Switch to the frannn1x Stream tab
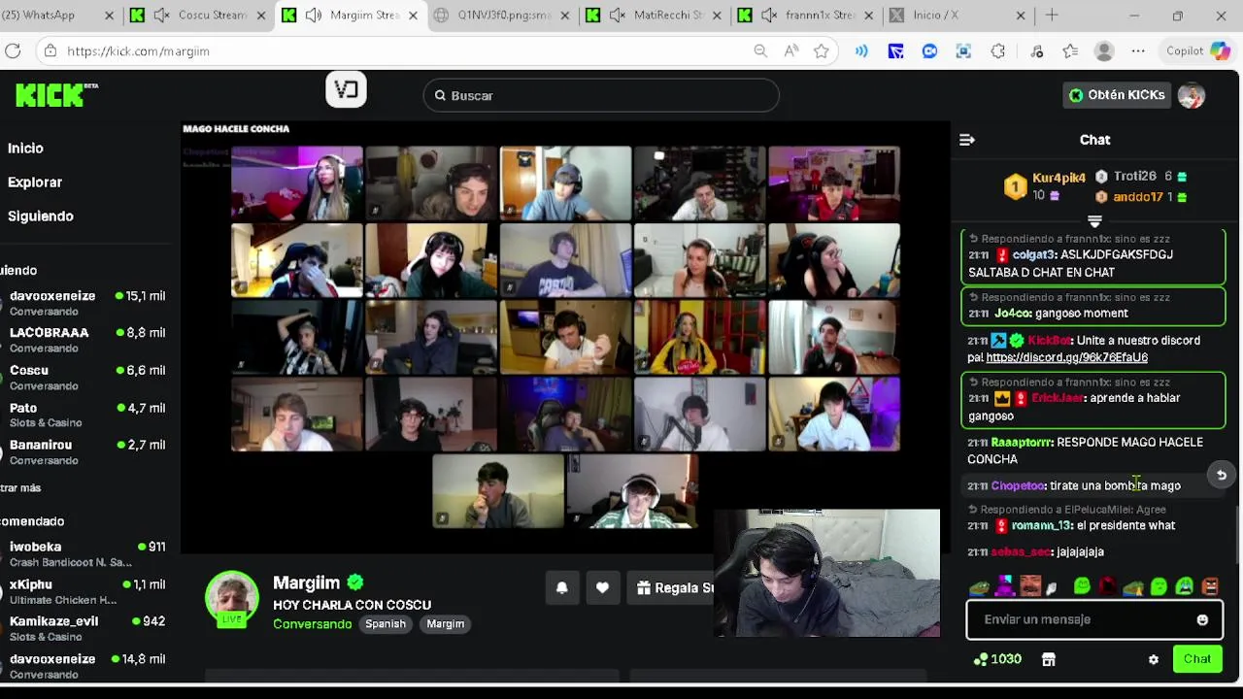This screenshot has height=699, width=1243. (808, 16)
